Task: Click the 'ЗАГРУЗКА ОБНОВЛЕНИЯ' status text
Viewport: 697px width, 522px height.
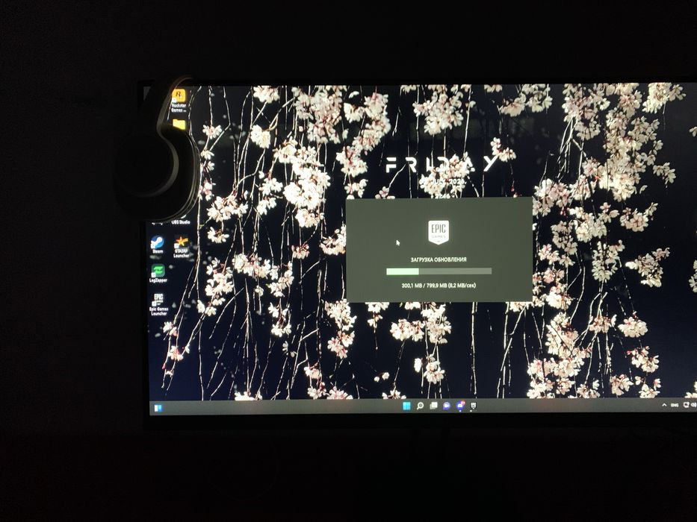Action: coord(439,260)
